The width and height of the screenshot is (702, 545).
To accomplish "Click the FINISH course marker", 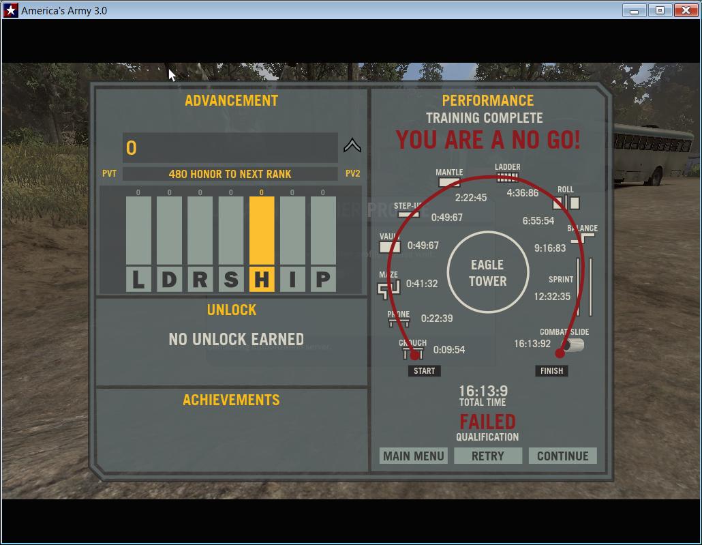I will point(551,371).
